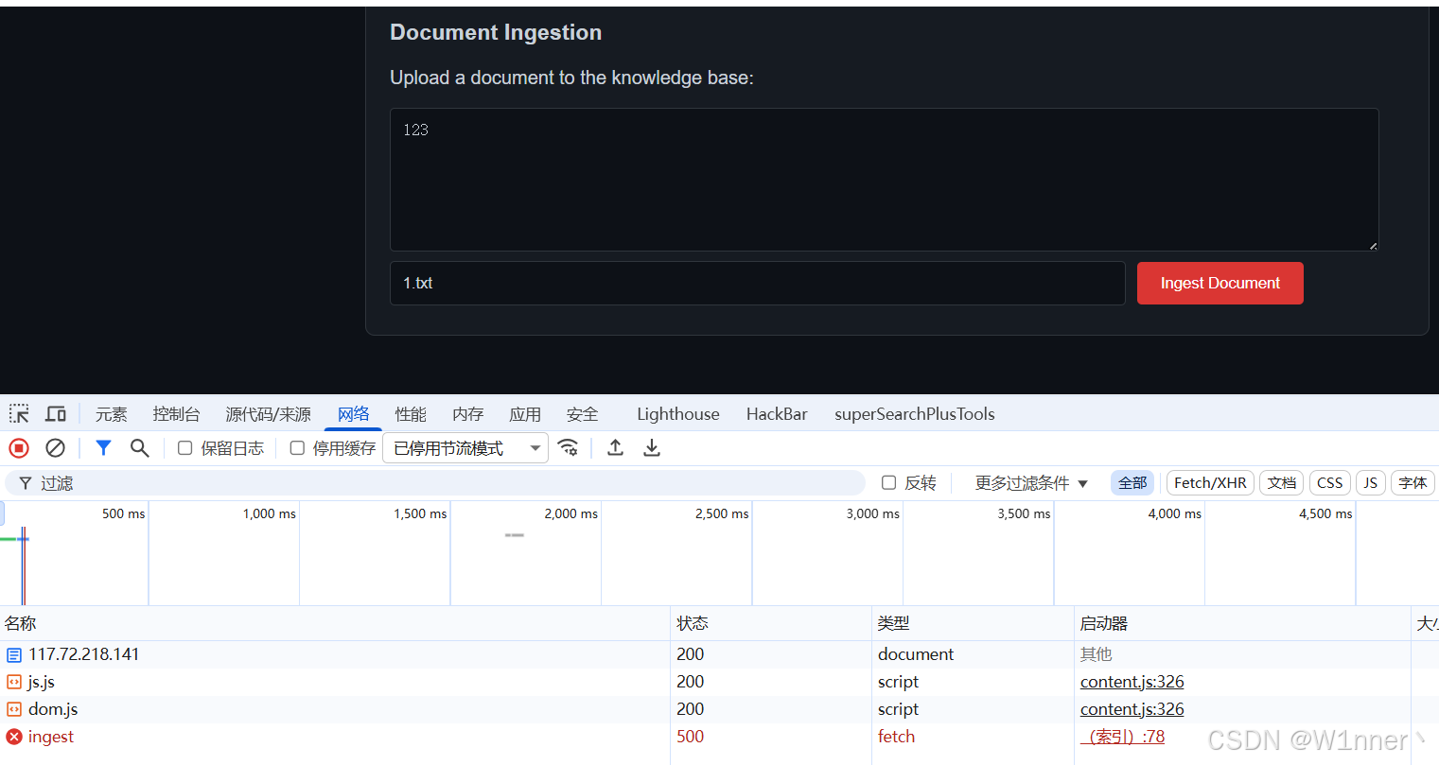Open network conditions wifi settings icon
The width and height of the screenshot is (1439, 765).
click(568, 448)
